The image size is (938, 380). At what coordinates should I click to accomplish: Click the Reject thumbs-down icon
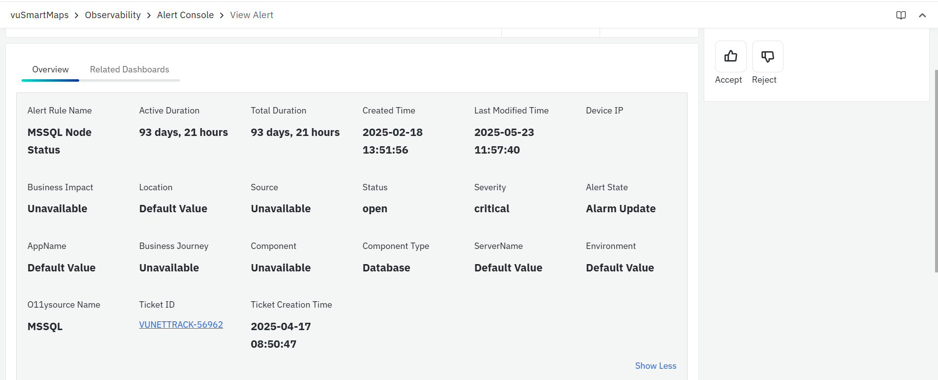point(767,57)
